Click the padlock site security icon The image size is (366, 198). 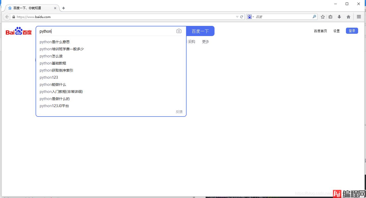pyautogui.click(x=14, y=17)
